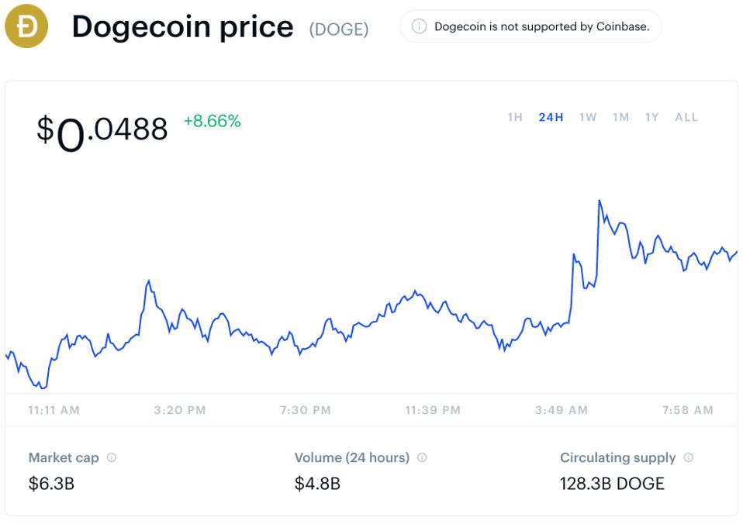Click the Dogecoin price heading
The width and height of the screenshot is (743, 524).
182,27
